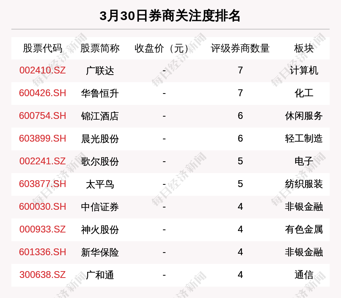
Task: Click the 电子 sector cell
Action: (x=304, y=161)
